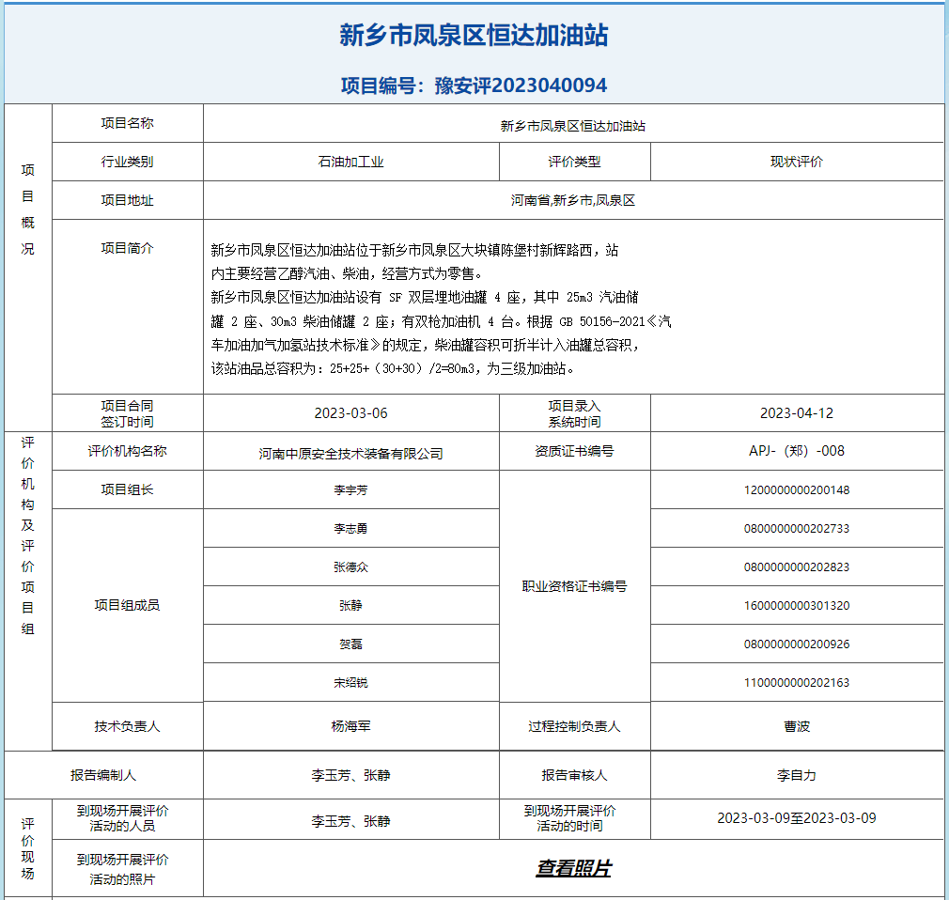Viewport: 949px width, 900px height.
Task: Click the 职业资格证书编号 label
Action: pyautogui.click(x=574, y=586)
